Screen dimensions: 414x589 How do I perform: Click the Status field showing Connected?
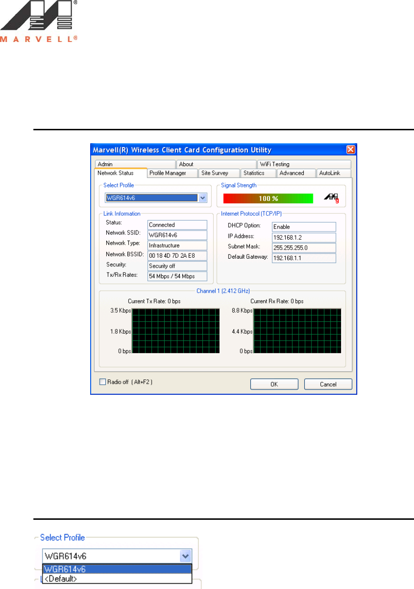(177, 225)
